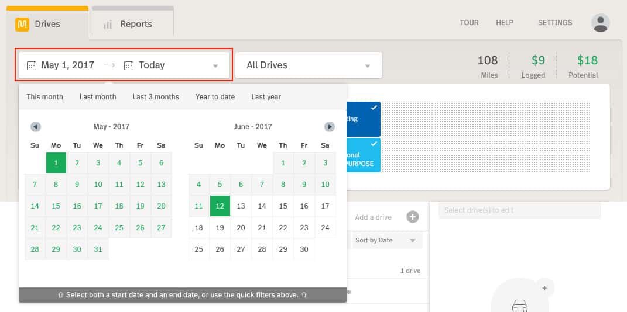Open the Sort by Date dropdown
627x312 pixels.
(x=386, y=241)
